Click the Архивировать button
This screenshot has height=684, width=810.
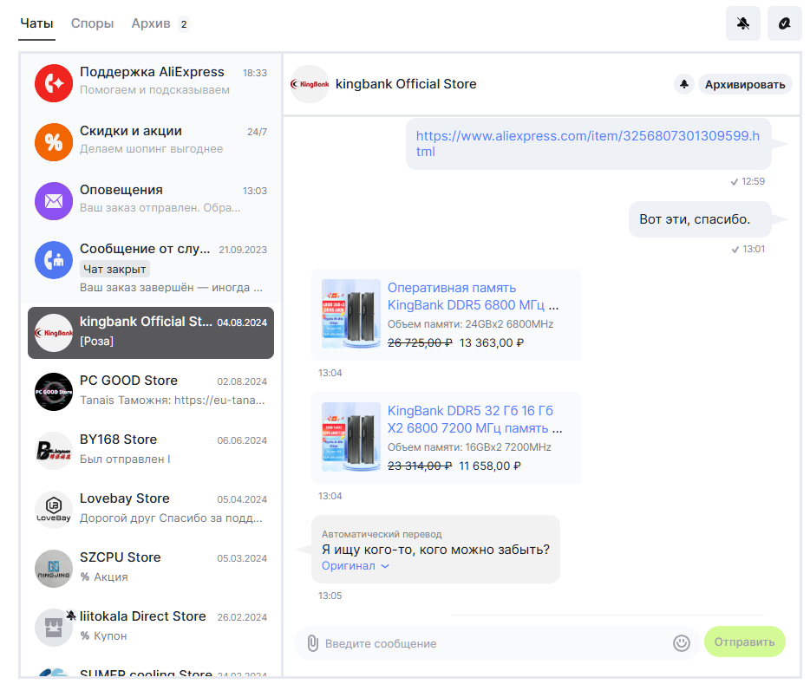[x=745, y=84]
